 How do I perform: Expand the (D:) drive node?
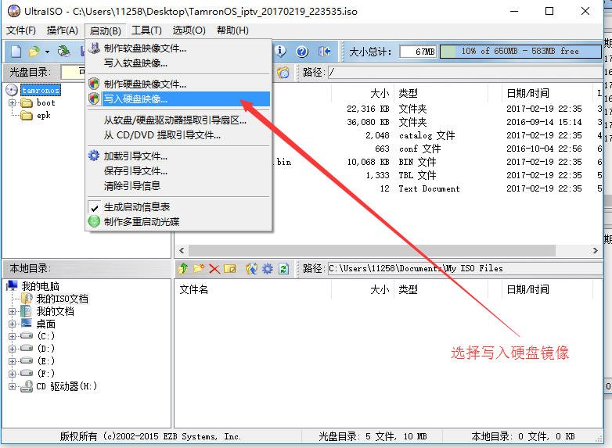(x=12, y=349)
